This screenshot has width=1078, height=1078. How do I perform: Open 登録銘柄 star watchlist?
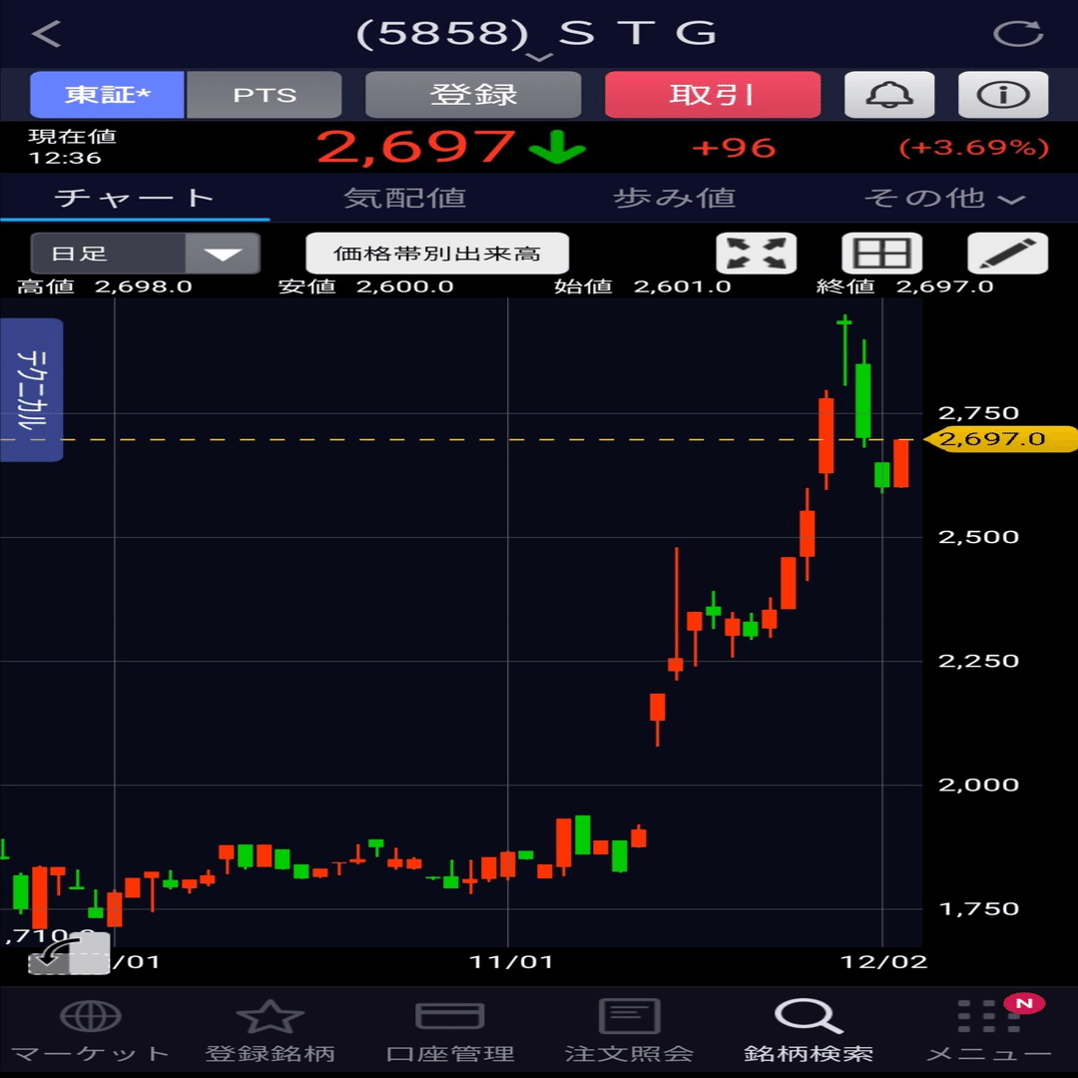coord(269,1031)
